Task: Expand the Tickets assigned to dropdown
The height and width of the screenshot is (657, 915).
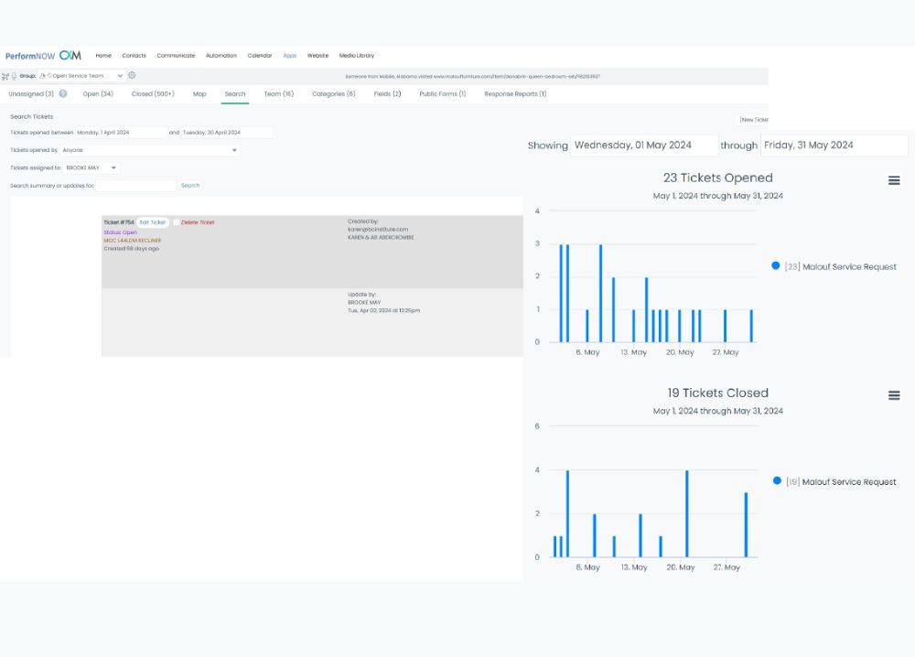Action: [x=91, y=168]
